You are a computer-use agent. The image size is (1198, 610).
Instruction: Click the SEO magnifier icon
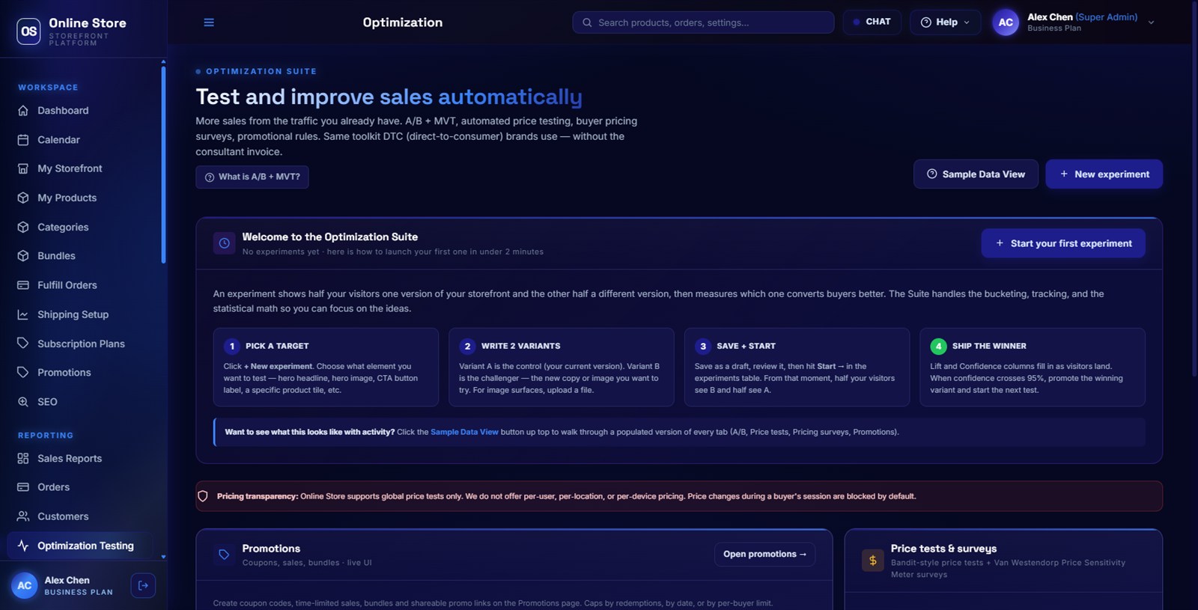[23, 402]
